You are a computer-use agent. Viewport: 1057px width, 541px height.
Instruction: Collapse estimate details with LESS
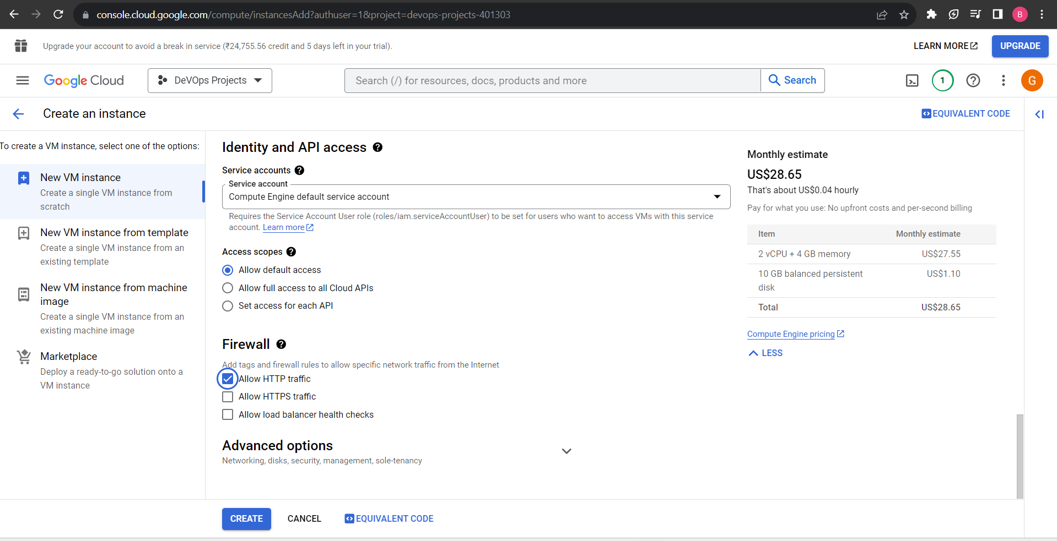[x=765, y=353]
